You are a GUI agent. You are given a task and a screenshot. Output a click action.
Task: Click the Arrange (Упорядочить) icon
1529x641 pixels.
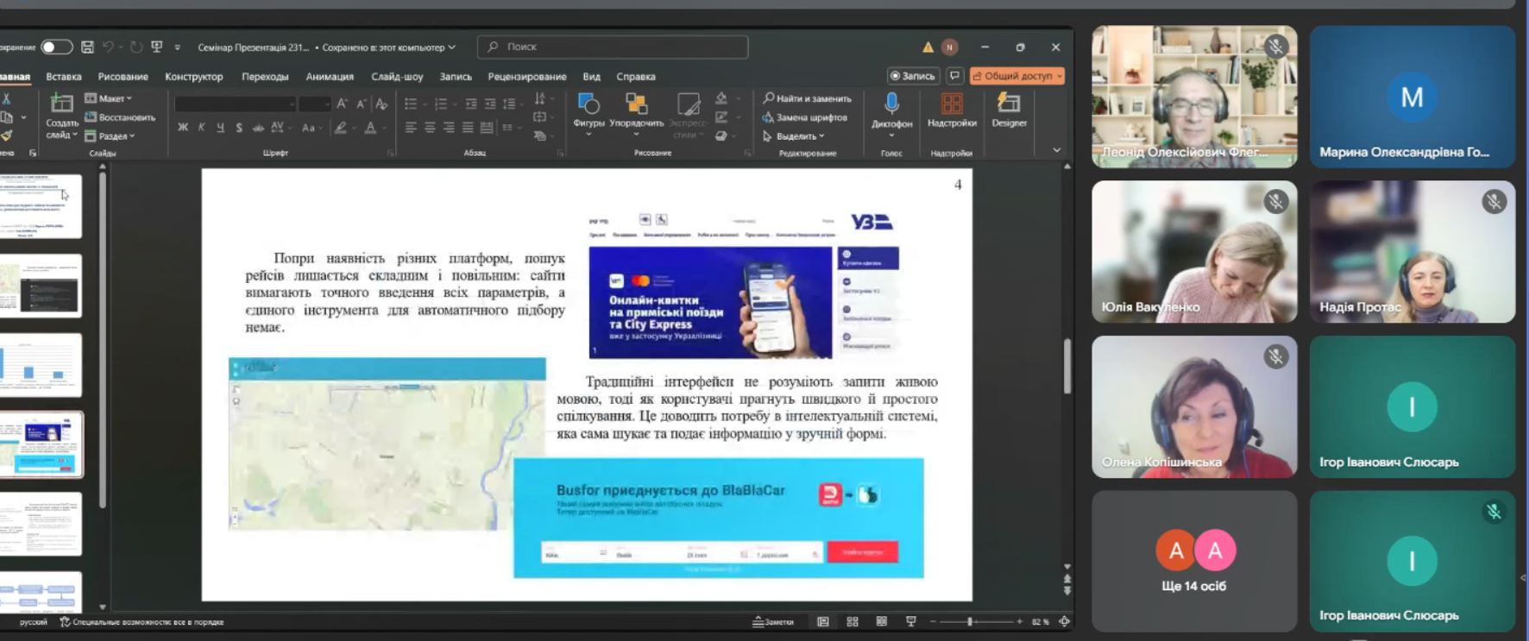[x=636, y=107]
